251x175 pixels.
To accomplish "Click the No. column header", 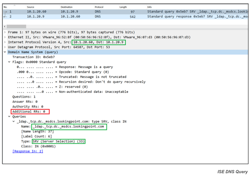I will tap(5, 7).
